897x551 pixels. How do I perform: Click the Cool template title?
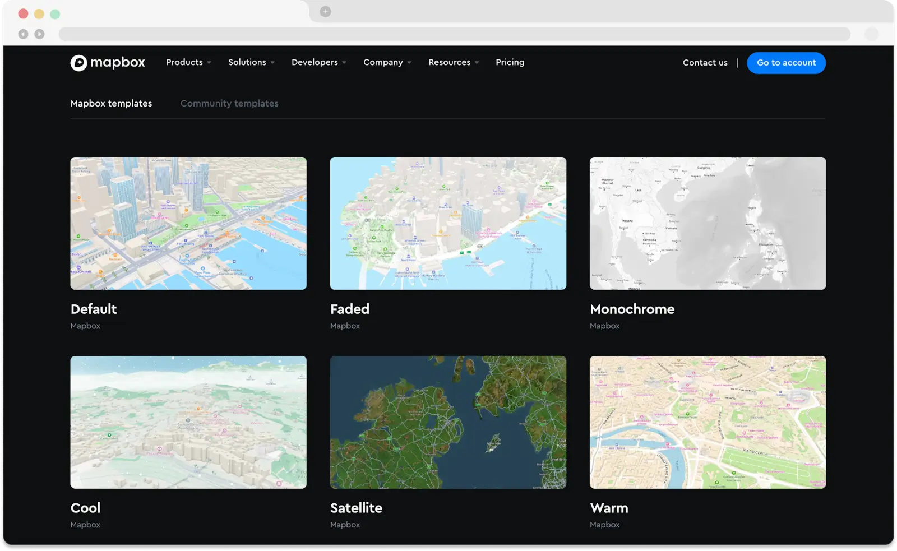click(85, 508)
